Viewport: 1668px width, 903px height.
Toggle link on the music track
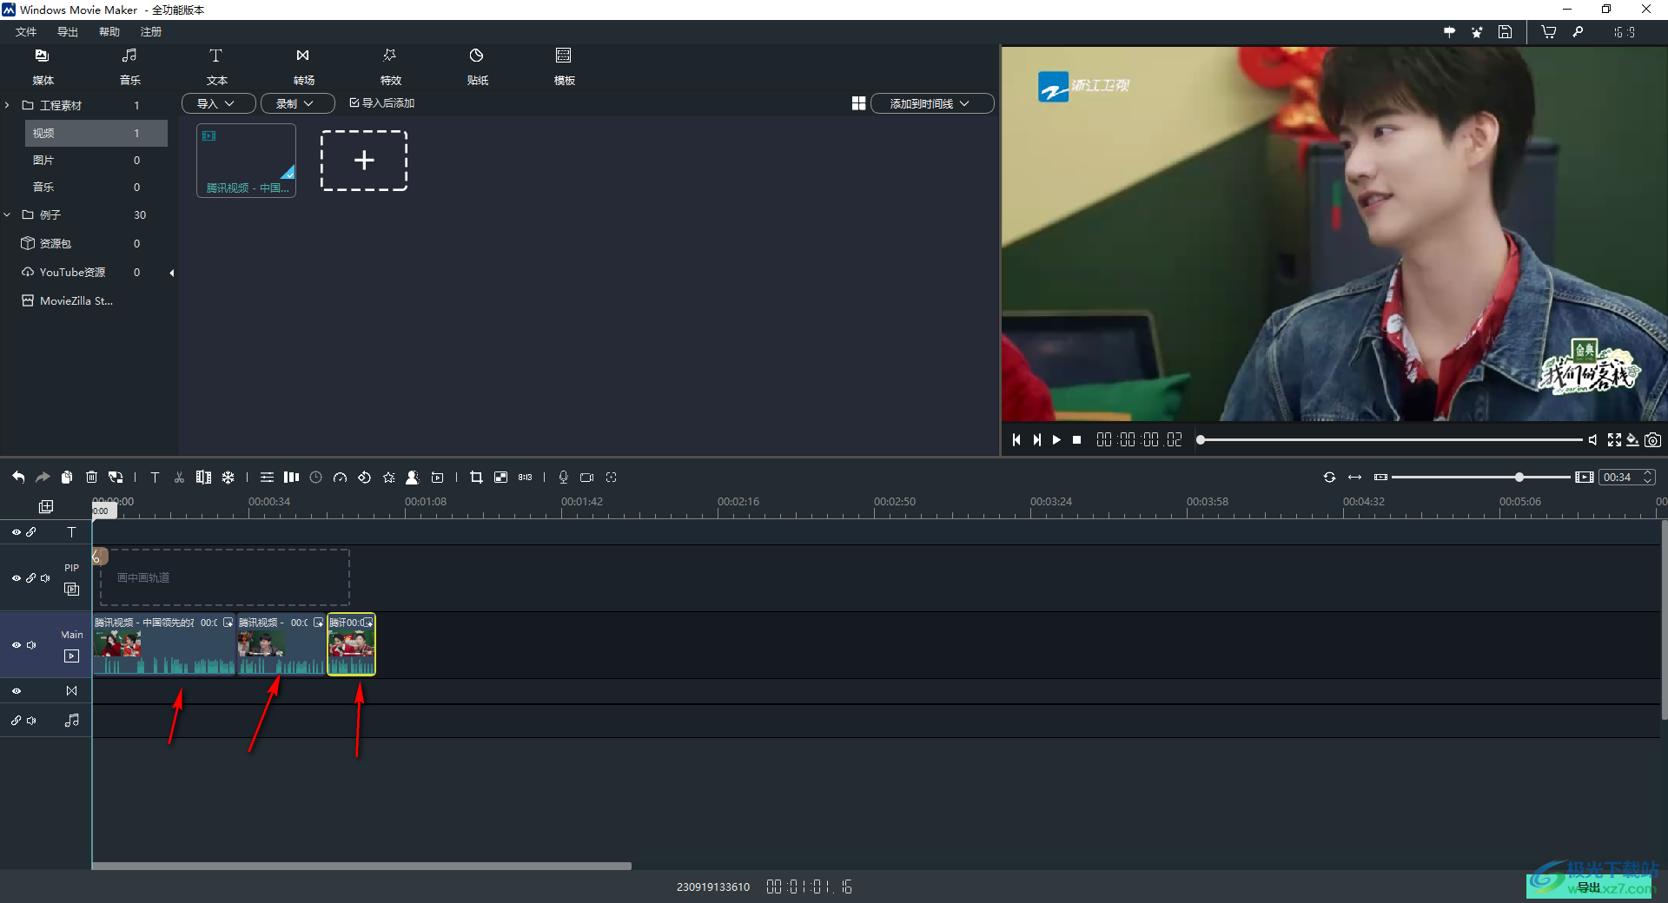(x=16, y=721)
